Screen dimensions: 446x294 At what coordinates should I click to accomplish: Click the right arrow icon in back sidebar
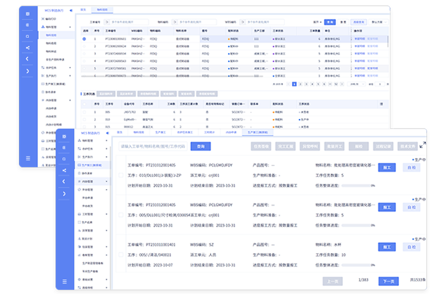point(27,71)
